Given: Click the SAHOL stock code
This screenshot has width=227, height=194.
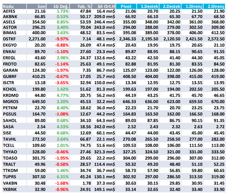Looking at the screenshot, I should point(10,120).
